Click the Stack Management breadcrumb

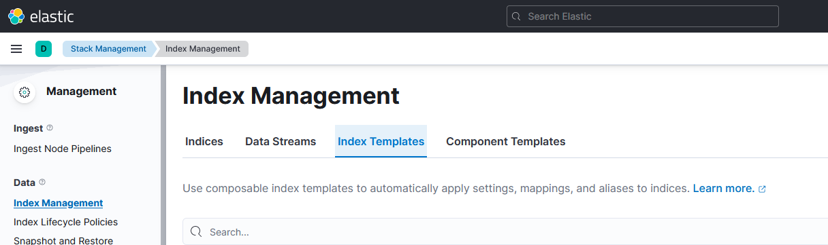click(x=109, y=49)
